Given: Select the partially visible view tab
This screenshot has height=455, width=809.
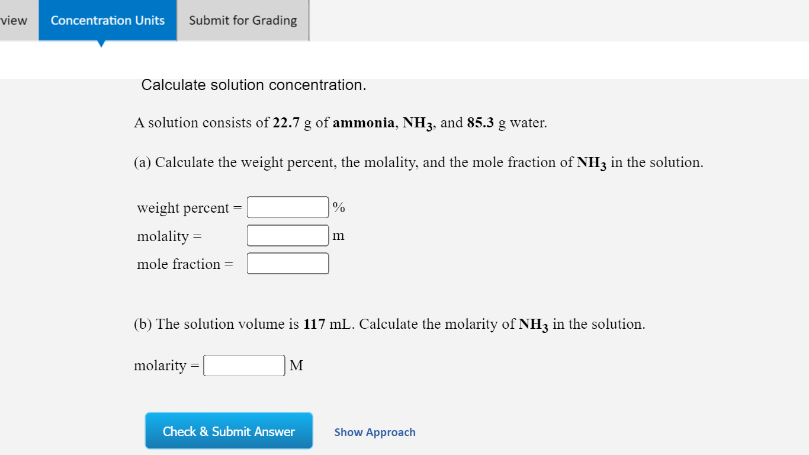Looking at the screenshot, I should 14,20.
